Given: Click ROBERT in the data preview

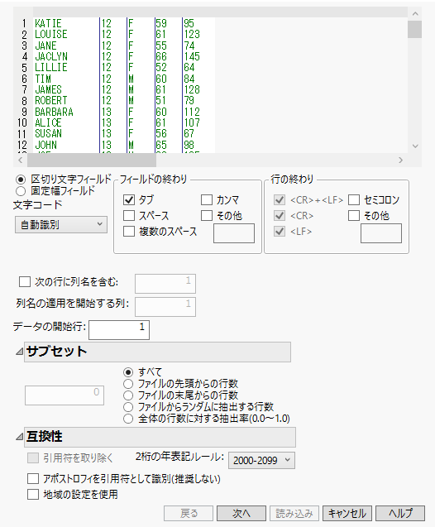Looking at the screenshot, I should pos(51,100).
